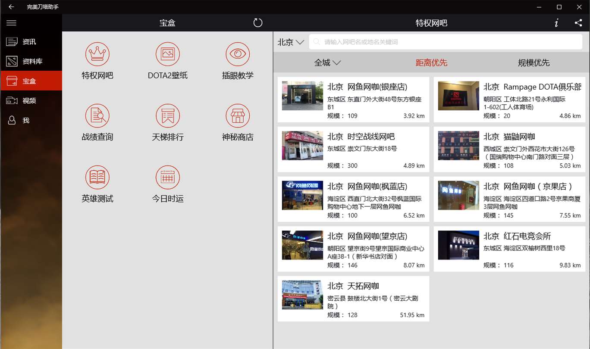Click the 英雄测试 label
The width and height of the screenshot is (590, 349).
tap(97, 199)
